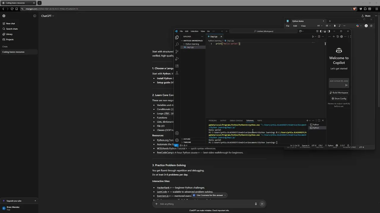Open Customize Layout in VS Code title bar

click(317, 31)
